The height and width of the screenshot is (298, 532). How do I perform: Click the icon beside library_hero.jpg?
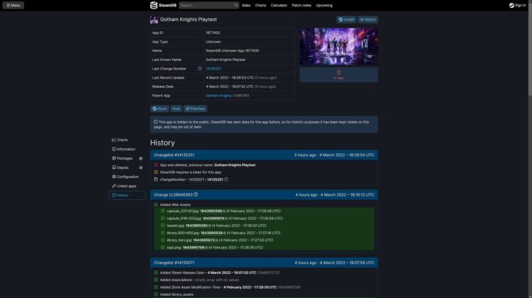pyautogui.click(x=162, y=240)
